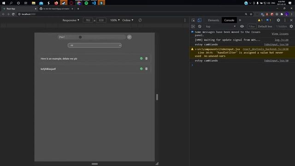
Task: Show the console sidebar
Action: pyautogui.click(x=193, y=26)
